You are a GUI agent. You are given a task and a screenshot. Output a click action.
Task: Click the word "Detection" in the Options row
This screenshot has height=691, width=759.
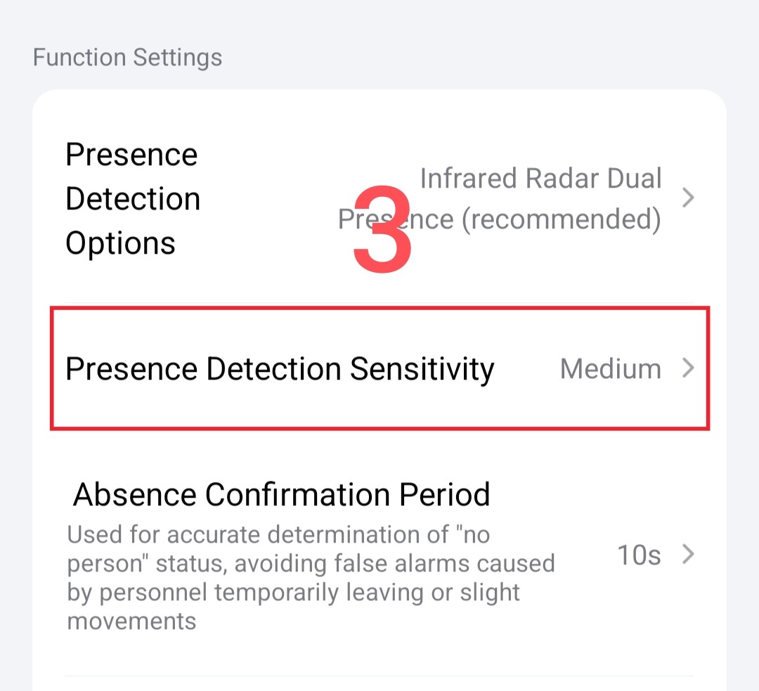[133, 199]
